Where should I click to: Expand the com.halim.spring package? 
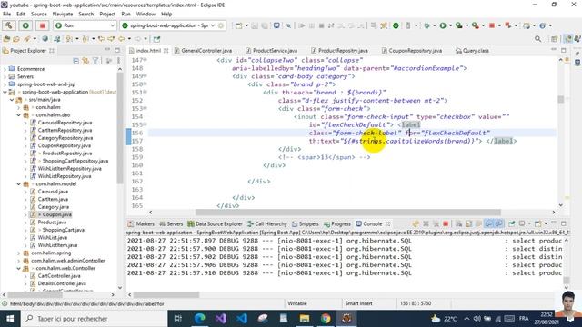click(x=18, y=253)
